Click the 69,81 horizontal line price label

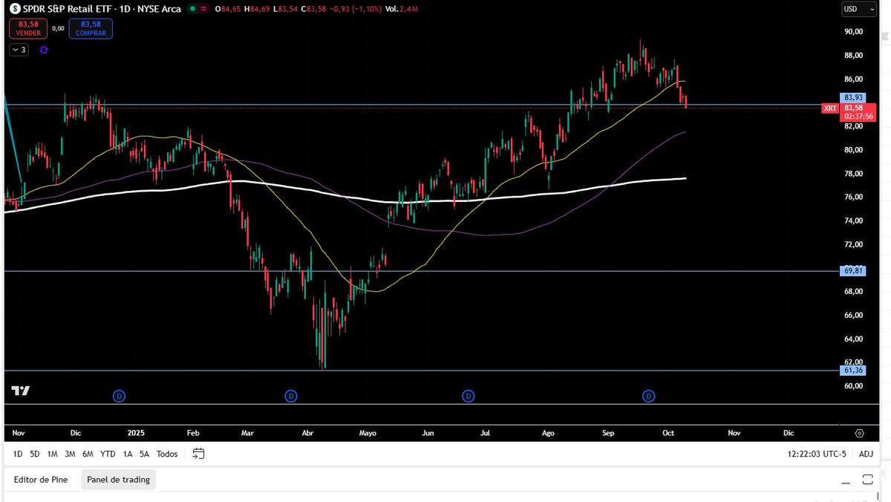[x=853, y=271]
